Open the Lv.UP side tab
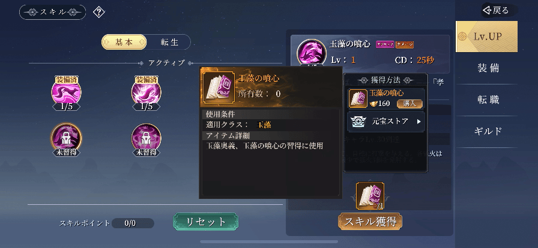The width and height of the screenshot is (538, 248). [486, 37]
